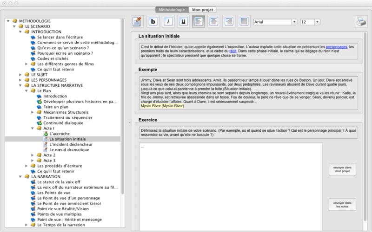Justify the text
The height and width of the screenshot is (232, 372).
(x=244, y=21)
